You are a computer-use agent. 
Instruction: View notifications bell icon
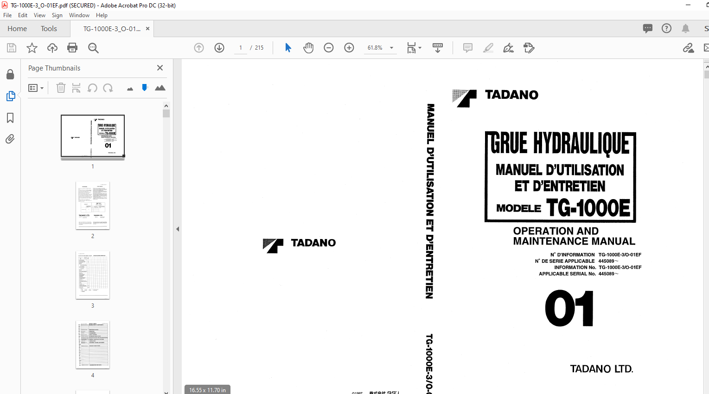click(685, 29)
